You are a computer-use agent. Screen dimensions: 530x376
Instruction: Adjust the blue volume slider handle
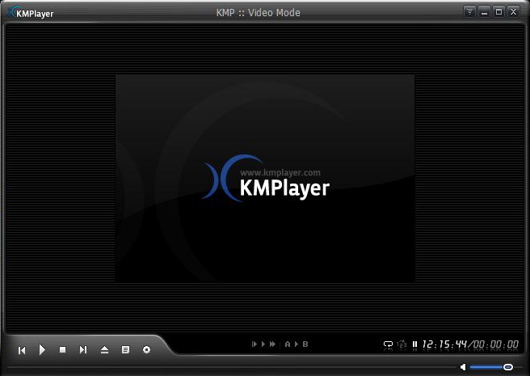pyautogui.click(x=508, y=367)
